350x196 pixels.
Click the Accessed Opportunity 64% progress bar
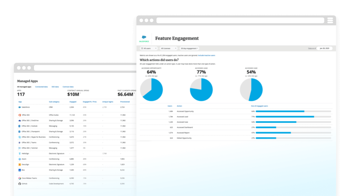click(293, 111)
